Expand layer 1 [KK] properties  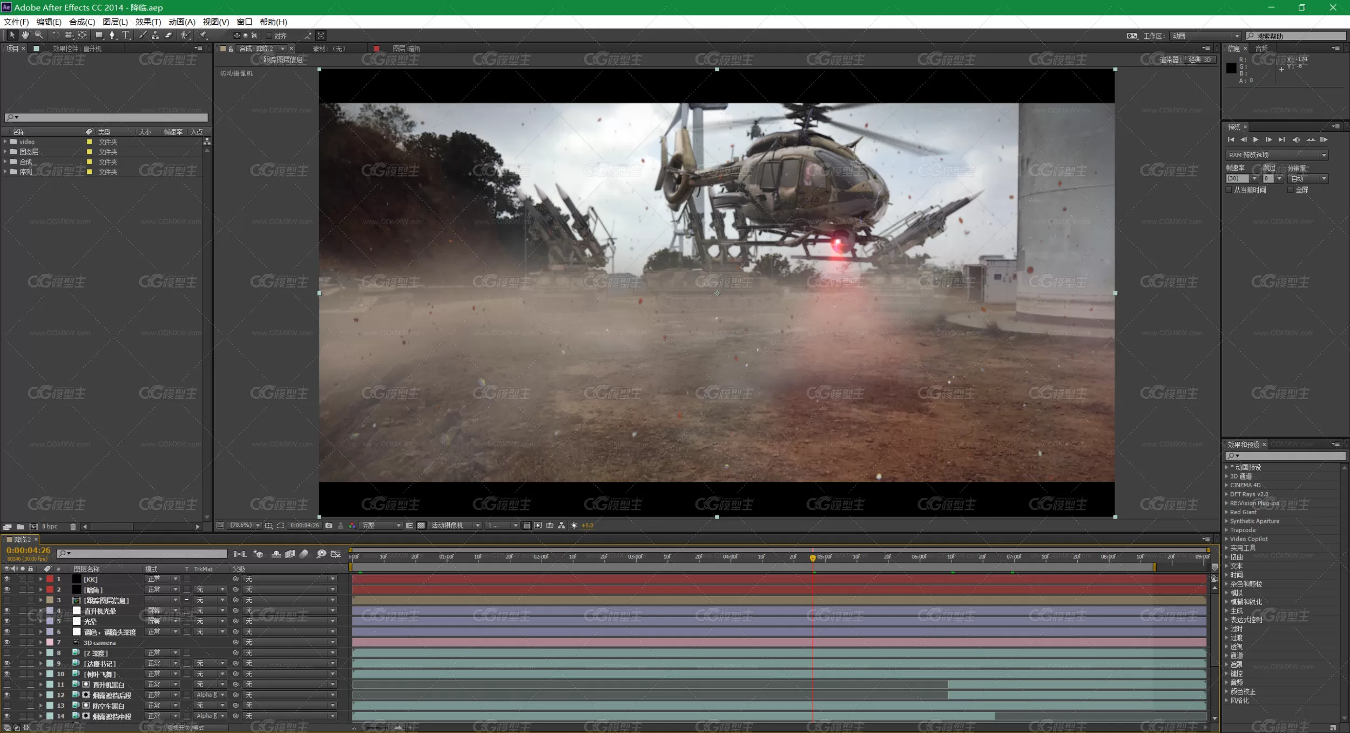(40, 579)
